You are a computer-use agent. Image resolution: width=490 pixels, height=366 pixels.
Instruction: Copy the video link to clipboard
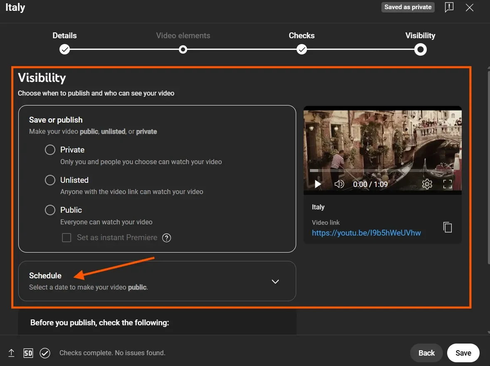448,228
